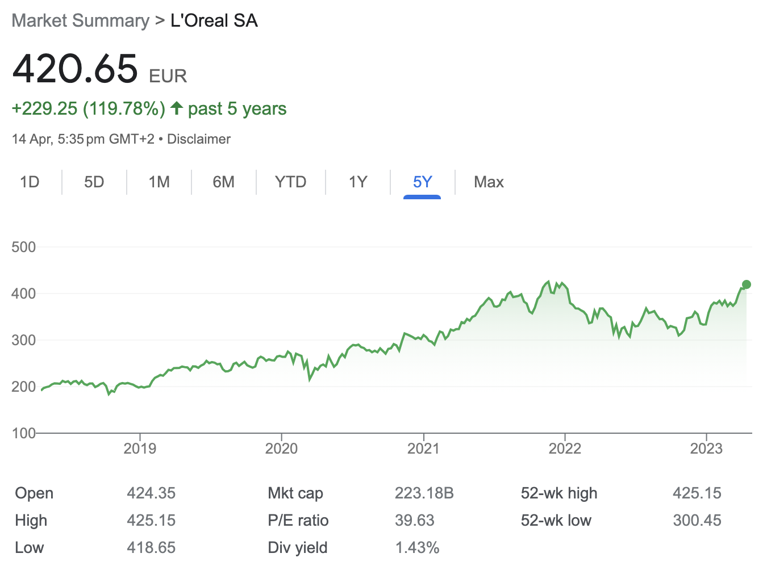The width and height of the screenshot is (767, 570).
Task: Click the Mkt cap label
Action: (295, 493)
